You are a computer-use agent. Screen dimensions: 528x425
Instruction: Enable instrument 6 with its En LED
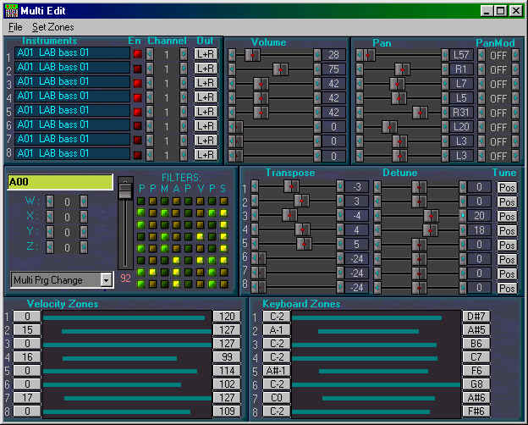point(137,125)
